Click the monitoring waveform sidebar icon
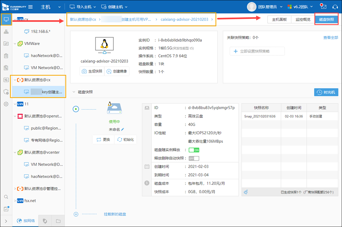Viewport: 342px width, 227px height. (x=6, y=79)
